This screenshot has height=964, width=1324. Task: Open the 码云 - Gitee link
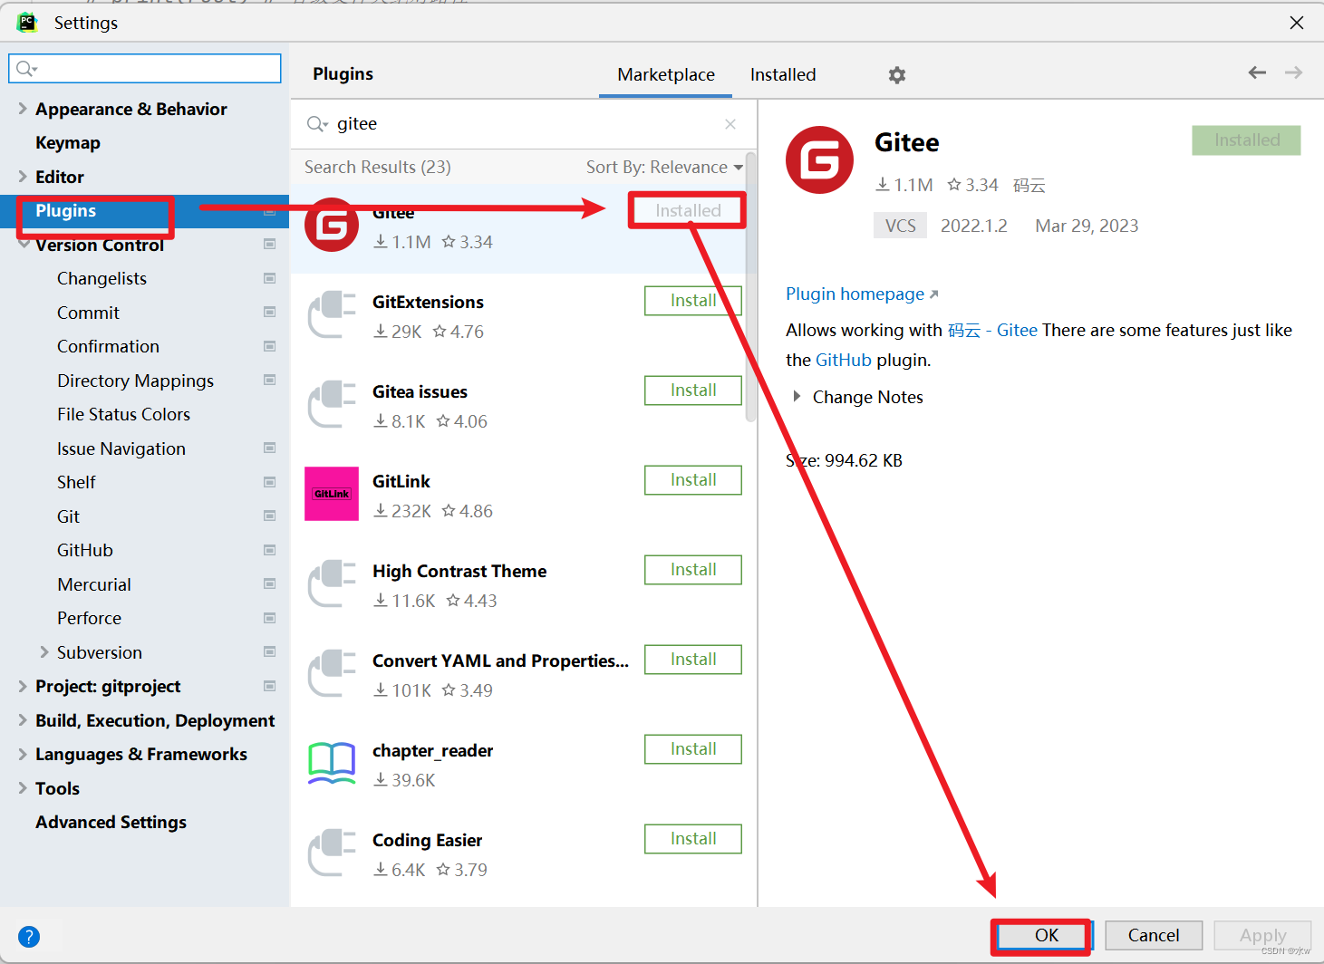click(x=992, y=330)
